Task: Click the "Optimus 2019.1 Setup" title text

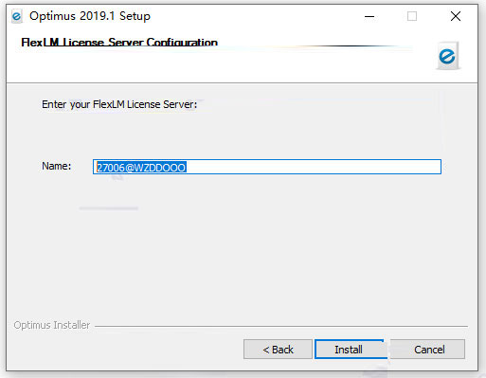Action: coord(90,16)
